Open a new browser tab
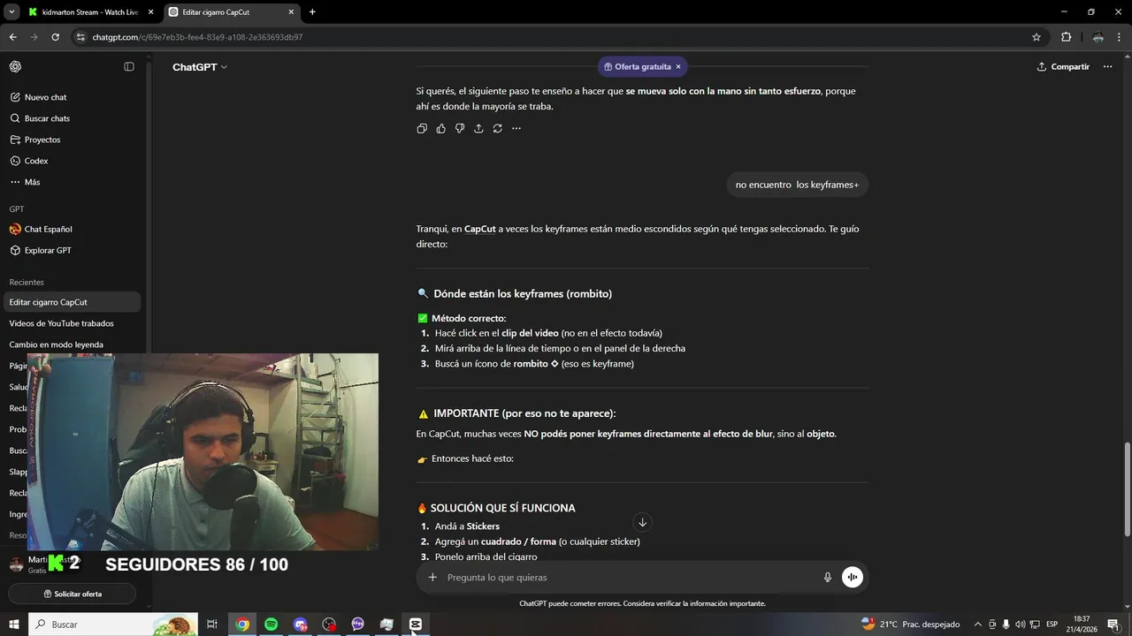The width and height of the screenshot is (1132, 636). click(x=312, y=12)
